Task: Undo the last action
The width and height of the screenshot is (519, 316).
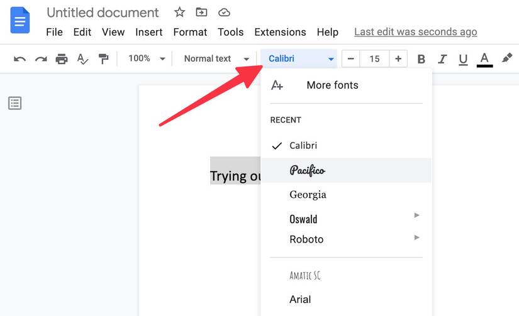Action: click(x=20, y=59)
